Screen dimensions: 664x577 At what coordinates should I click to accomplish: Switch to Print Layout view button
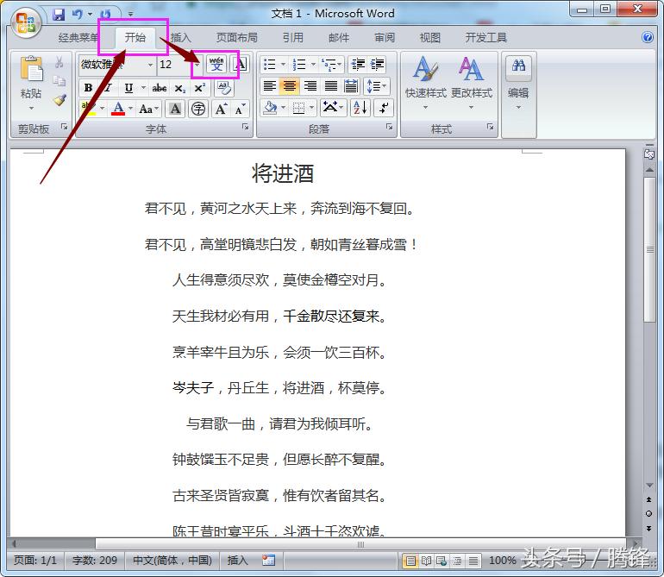point(410,561)
